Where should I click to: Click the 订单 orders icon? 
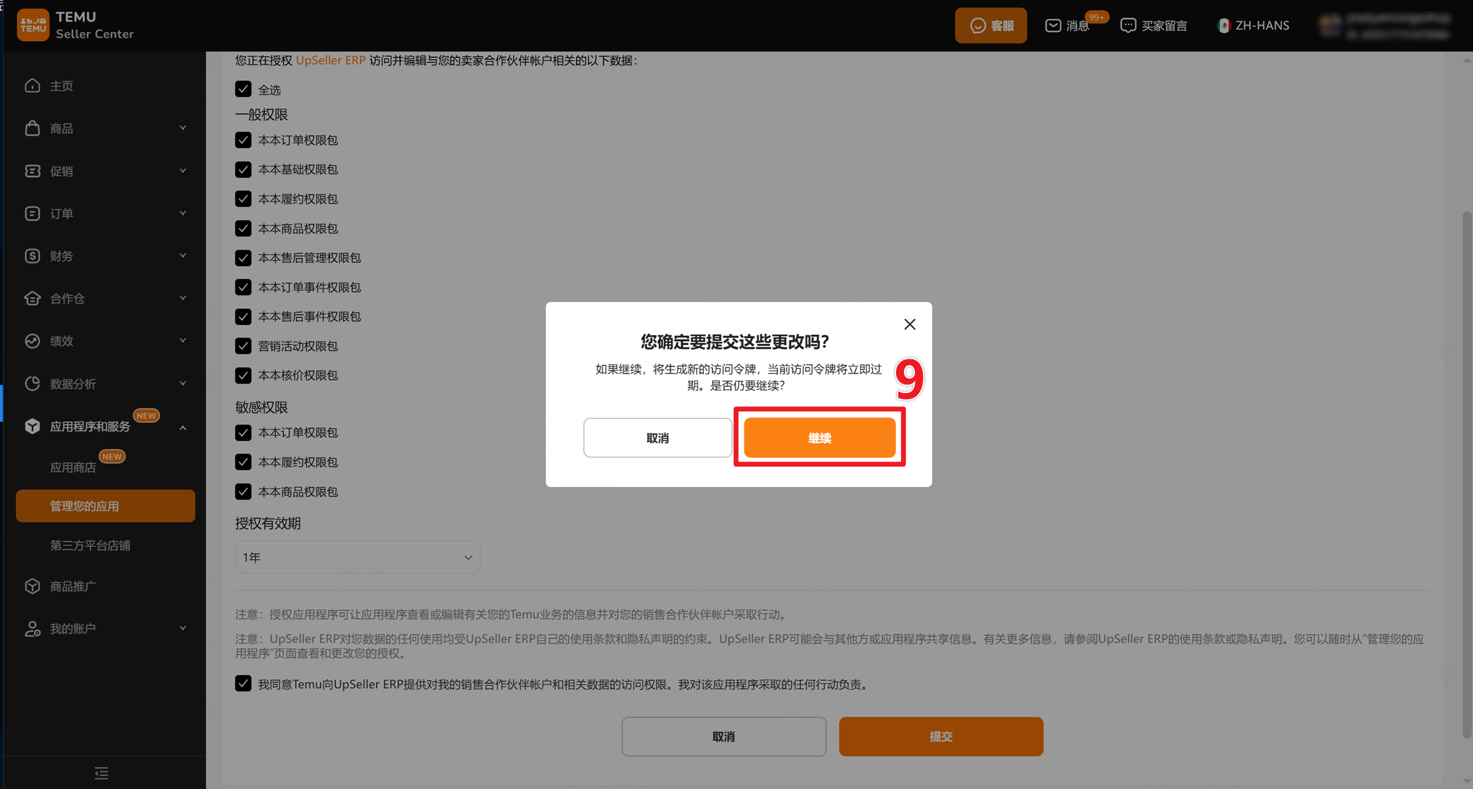tap(33, 213)
